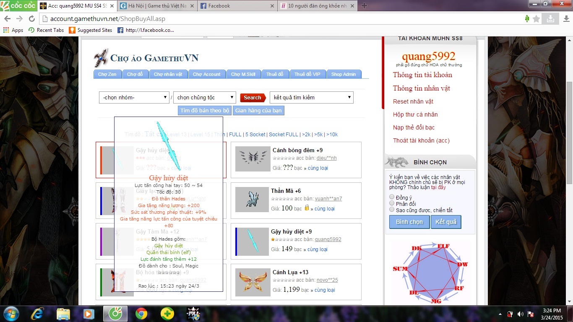Screen dimensions: 573x322
Task: Select the Phản đối radio option
Action: 392,203
